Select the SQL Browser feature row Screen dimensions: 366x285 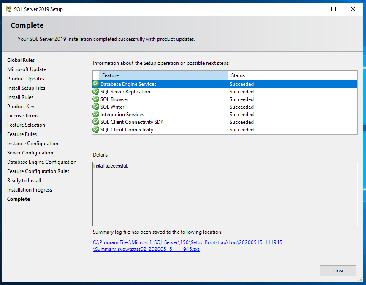[225, 99]
